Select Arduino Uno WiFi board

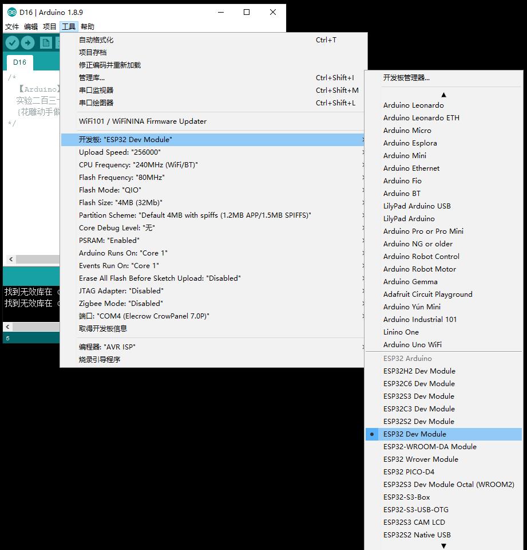(443, 345)
